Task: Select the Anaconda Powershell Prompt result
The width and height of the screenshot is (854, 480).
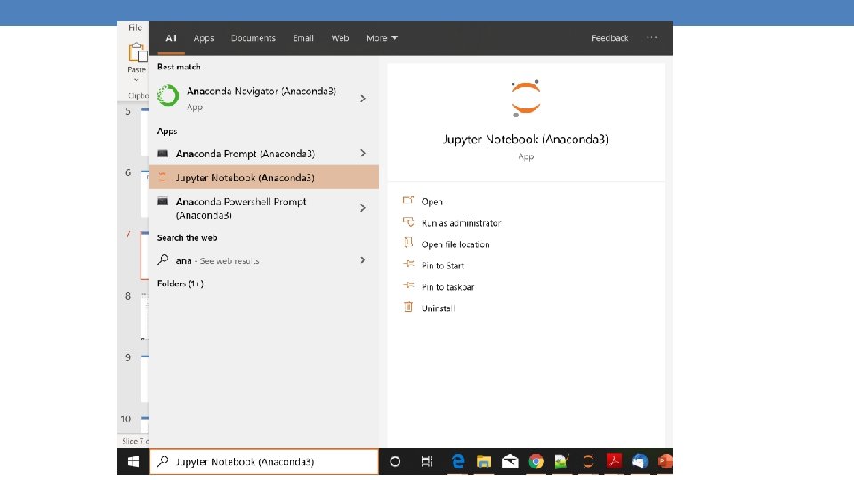Action: pos(263,208)
